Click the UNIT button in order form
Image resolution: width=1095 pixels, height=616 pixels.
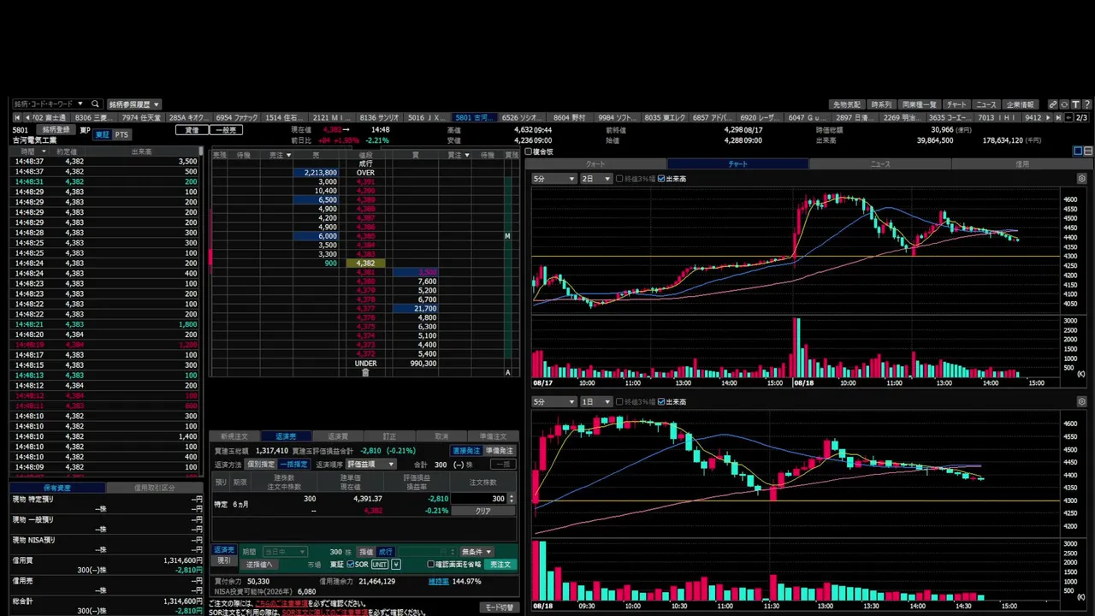[380, 565]
